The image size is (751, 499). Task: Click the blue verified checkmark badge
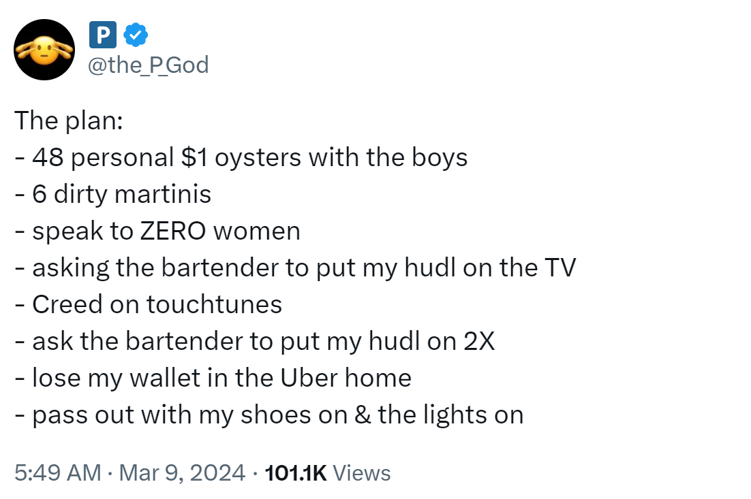pyautogui.click(x=136, y=35)
